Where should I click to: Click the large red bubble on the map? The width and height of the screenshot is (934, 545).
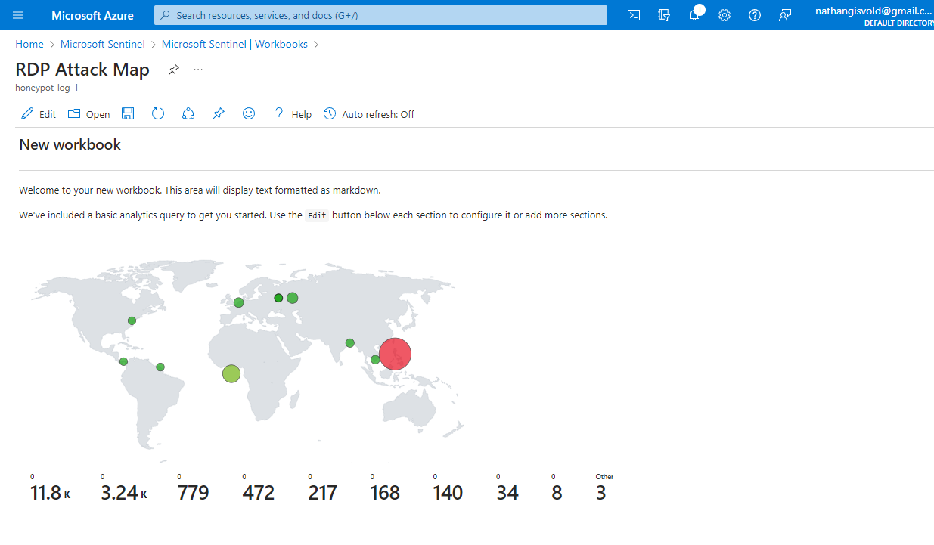pyautogui.click(x=395, y=354)
